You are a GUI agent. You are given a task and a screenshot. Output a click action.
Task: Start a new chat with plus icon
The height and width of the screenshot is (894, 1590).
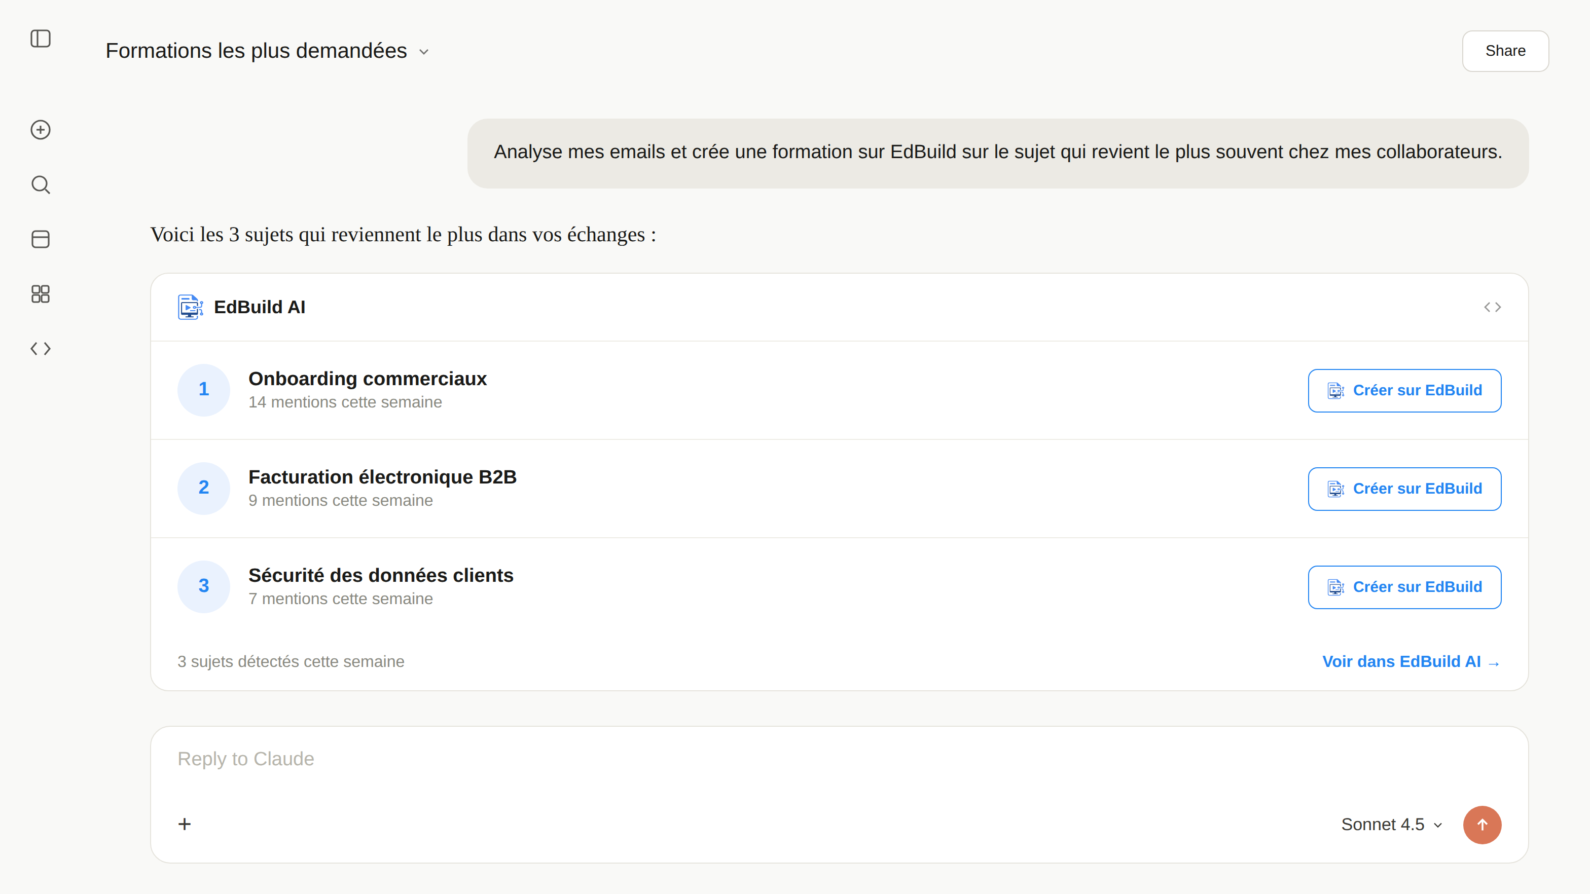(x=40, y=130)
